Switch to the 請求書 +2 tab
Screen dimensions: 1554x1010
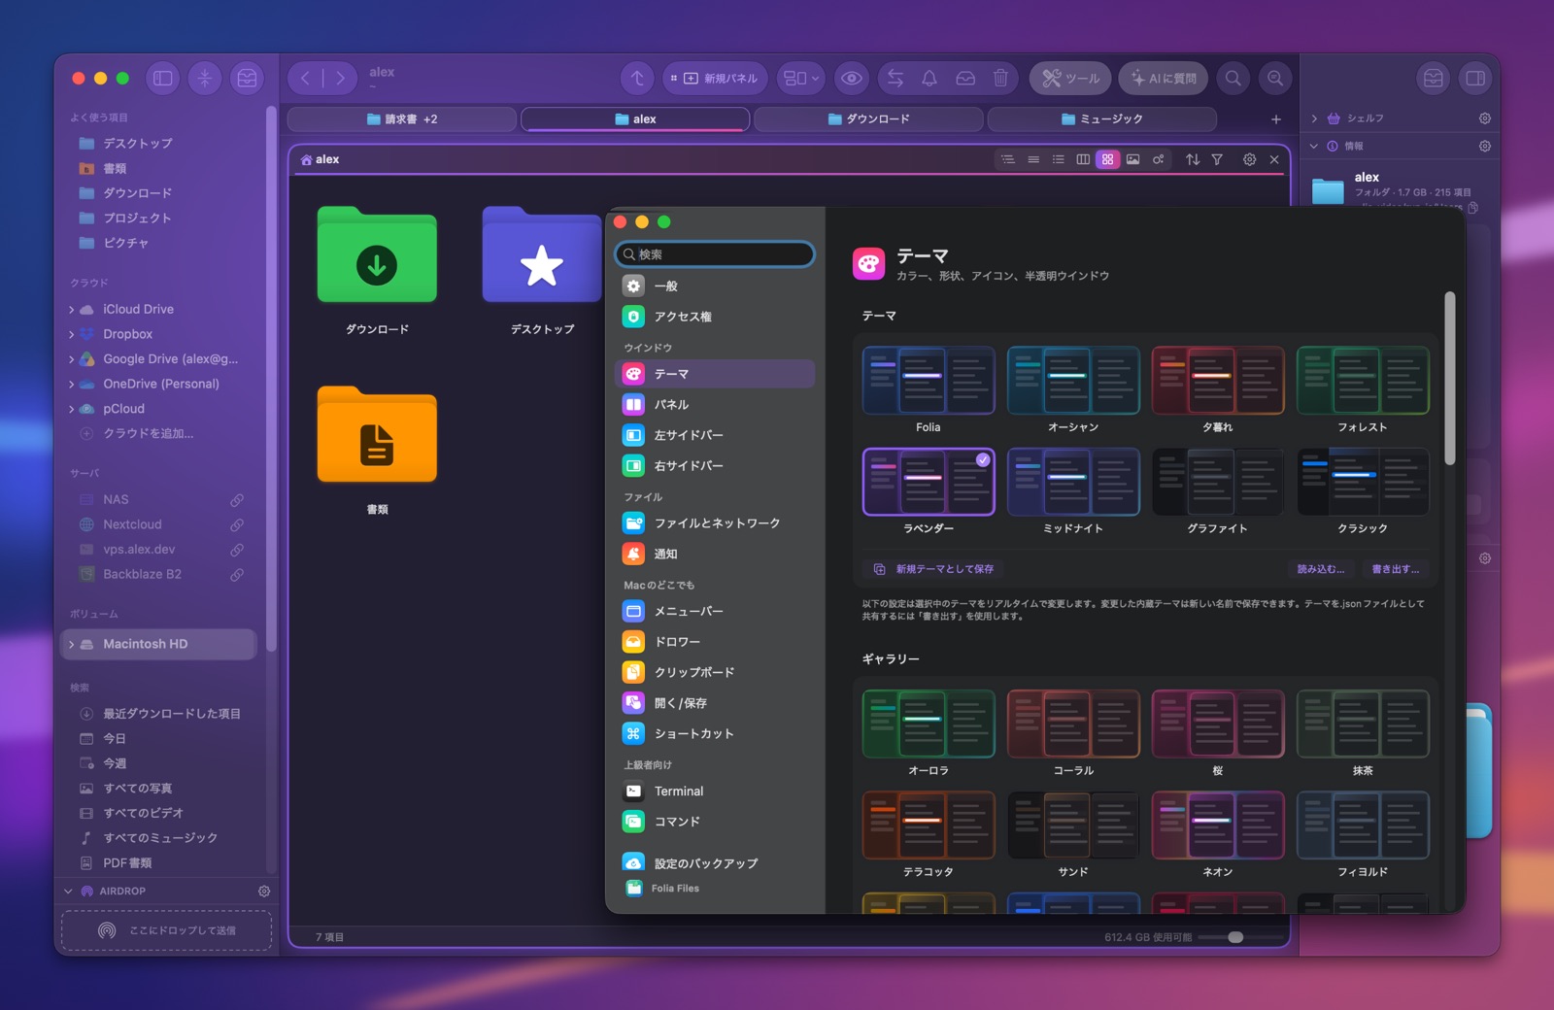(x=402, y=119)
